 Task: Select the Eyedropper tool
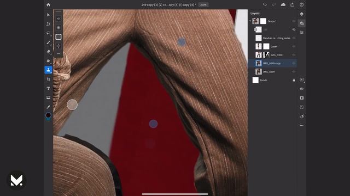[49, 107]
